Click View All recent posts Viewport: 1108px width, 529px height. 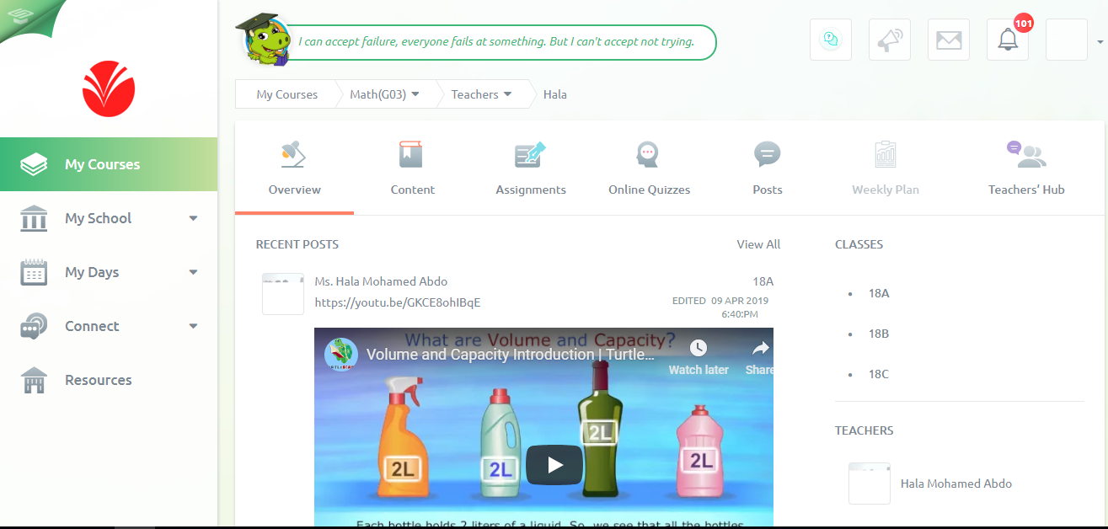pos(758,244)
